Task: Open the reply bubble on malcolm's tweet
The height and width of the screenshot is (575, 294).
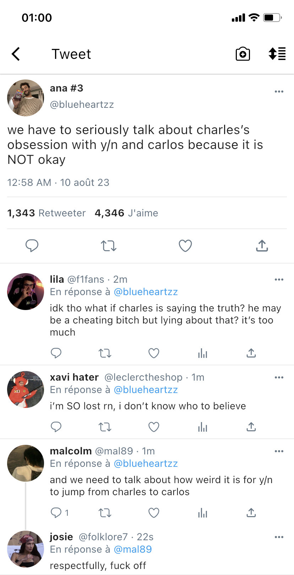Action: coord(56,513)
